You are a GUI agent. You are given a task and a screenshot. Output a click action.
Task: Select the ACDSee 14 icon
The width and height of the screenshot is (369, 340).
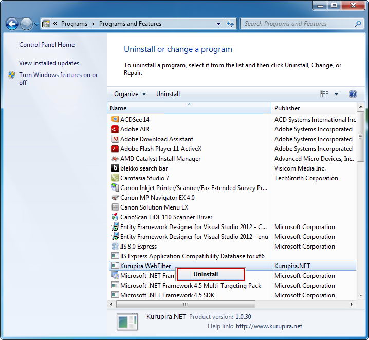click(x=115, y=119)
